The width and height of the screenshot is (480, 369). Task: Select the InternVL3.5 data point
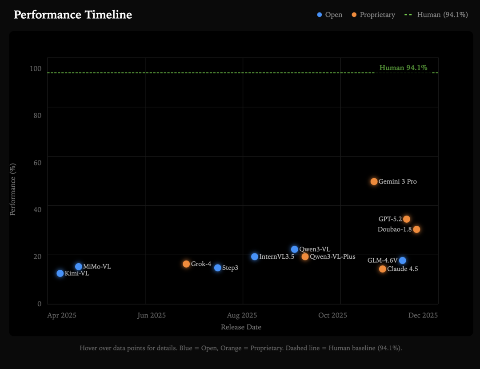(255, 257)
